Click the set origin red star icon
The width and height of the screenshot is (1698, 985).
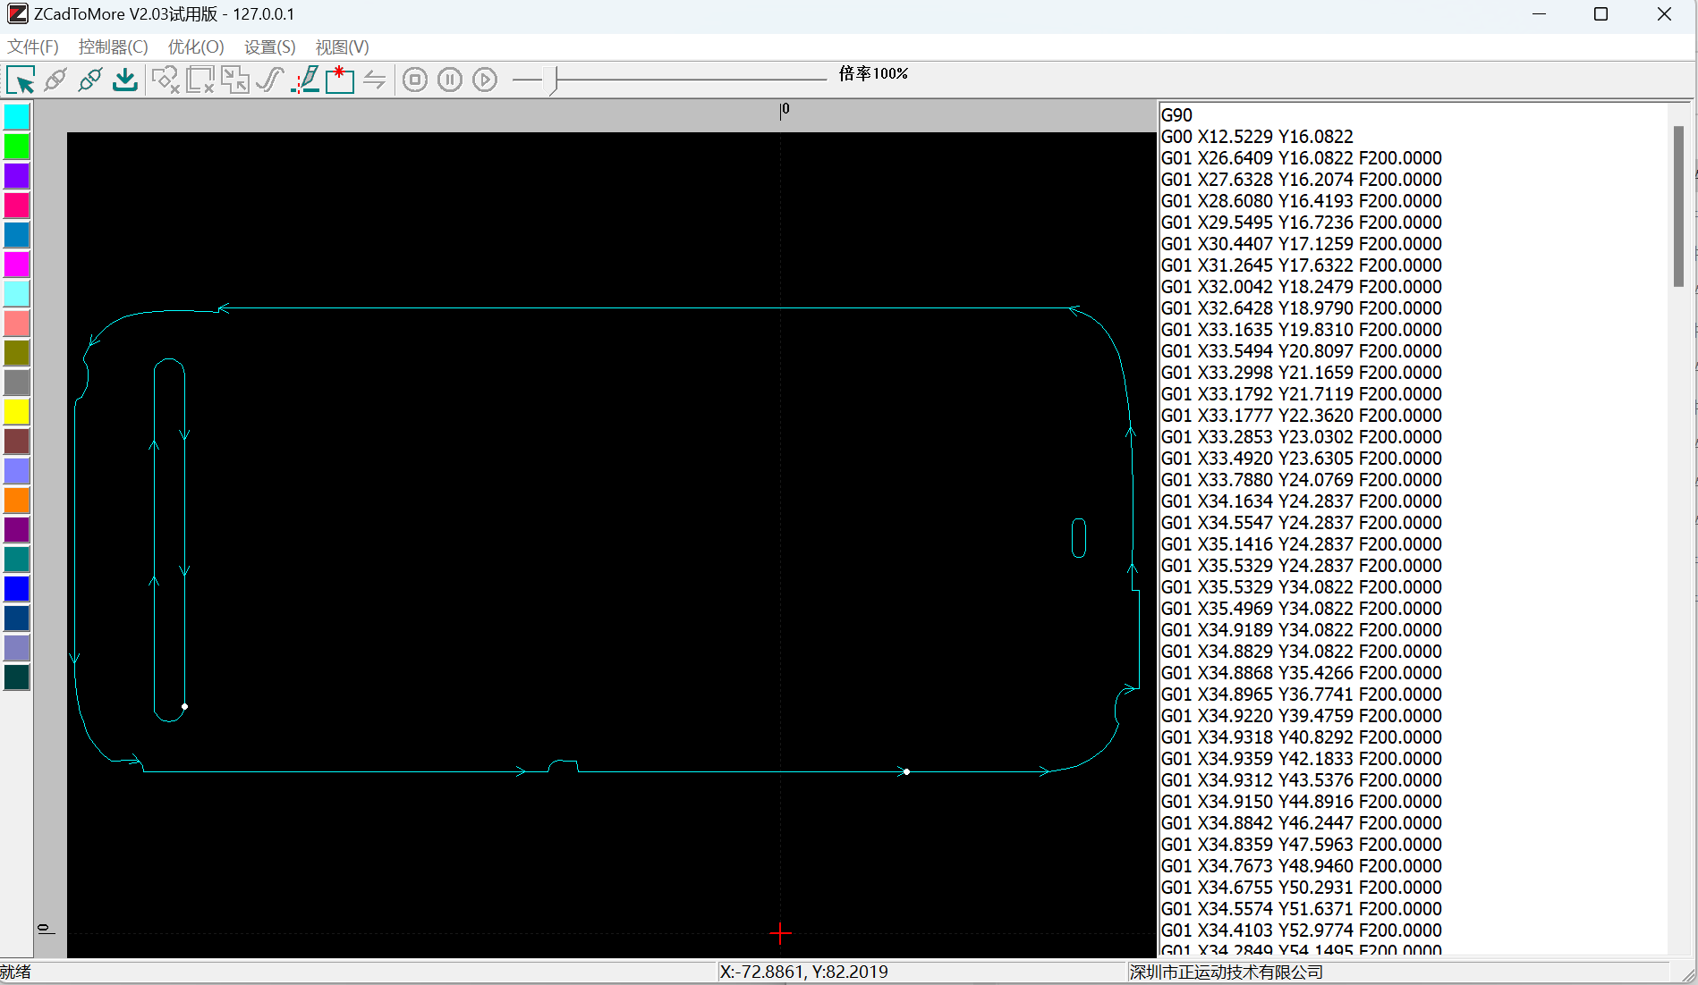click(x=340, y=80)
